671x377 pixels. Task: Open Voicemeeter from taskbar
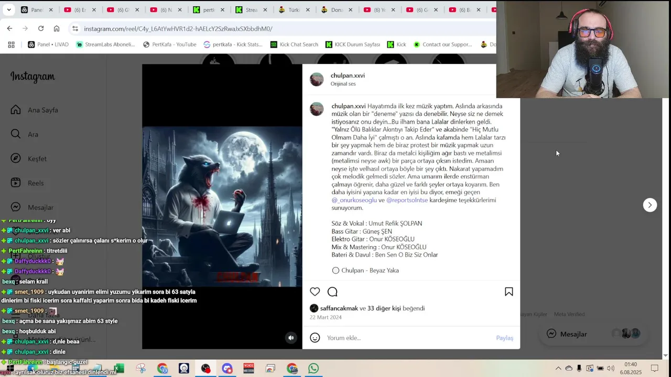[248, 368]
